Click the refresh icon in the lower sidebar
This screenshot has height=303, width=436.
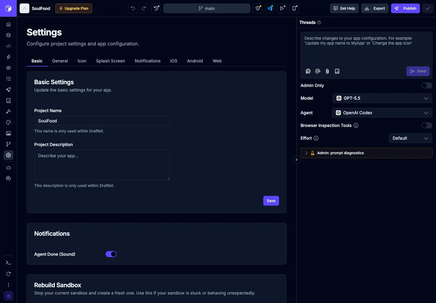tap(8, 274)
